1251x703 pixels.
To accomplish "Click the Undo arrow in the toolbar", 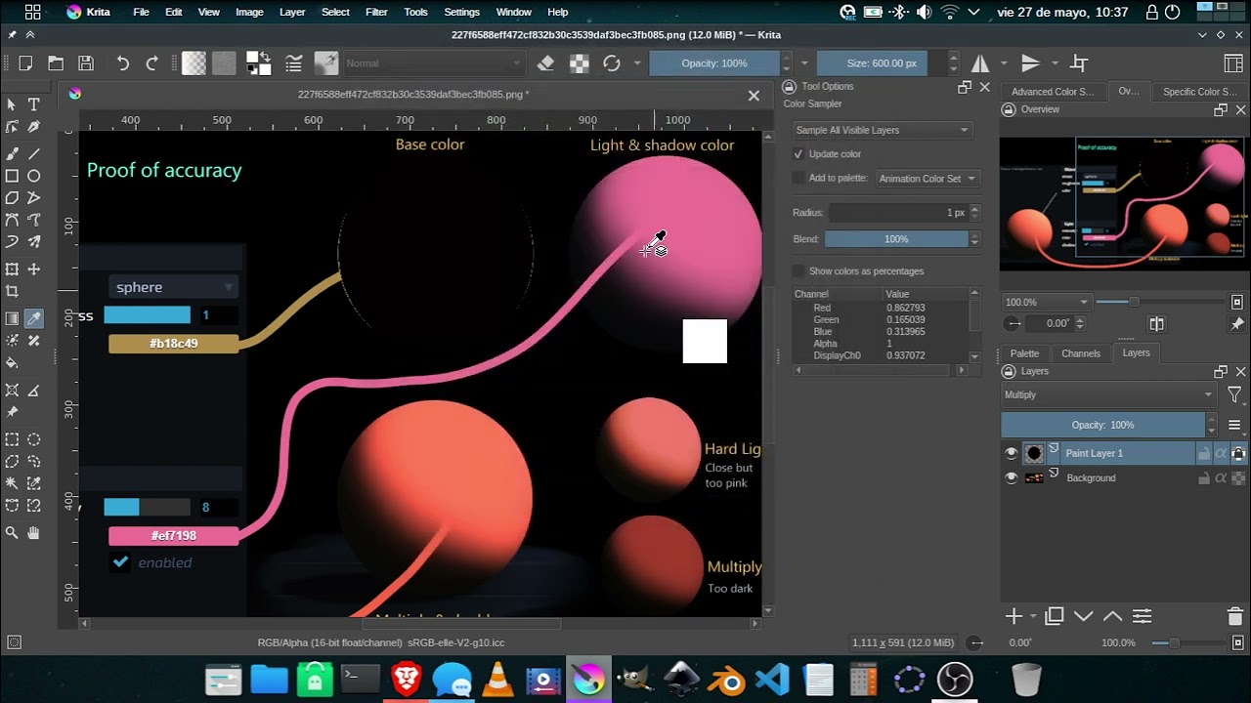I will pos(122,63).
